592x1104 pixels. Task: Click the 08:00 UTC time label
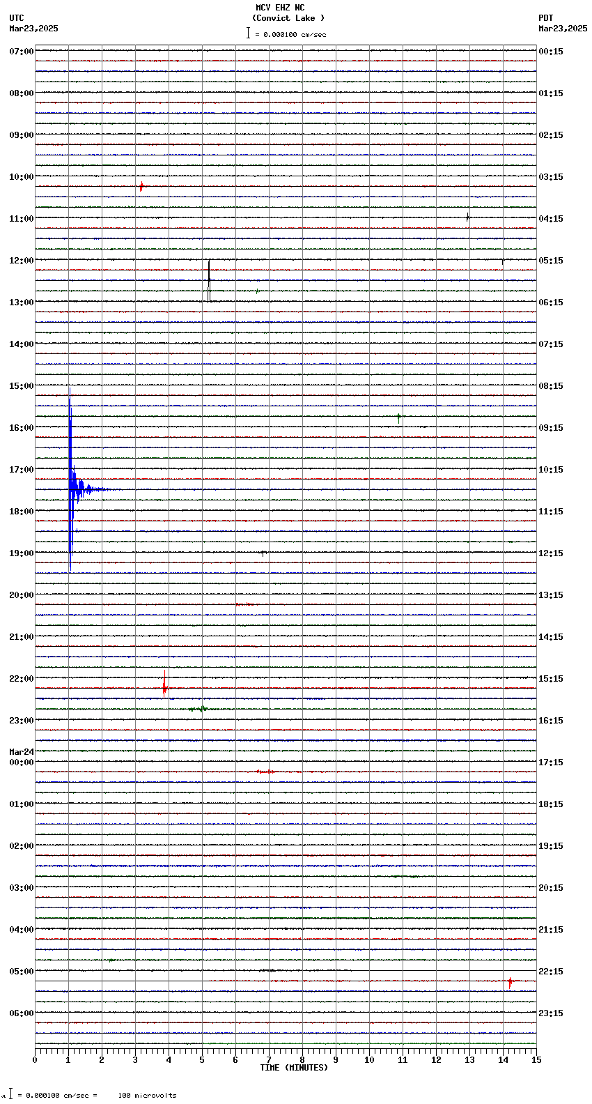pos(22,93)
